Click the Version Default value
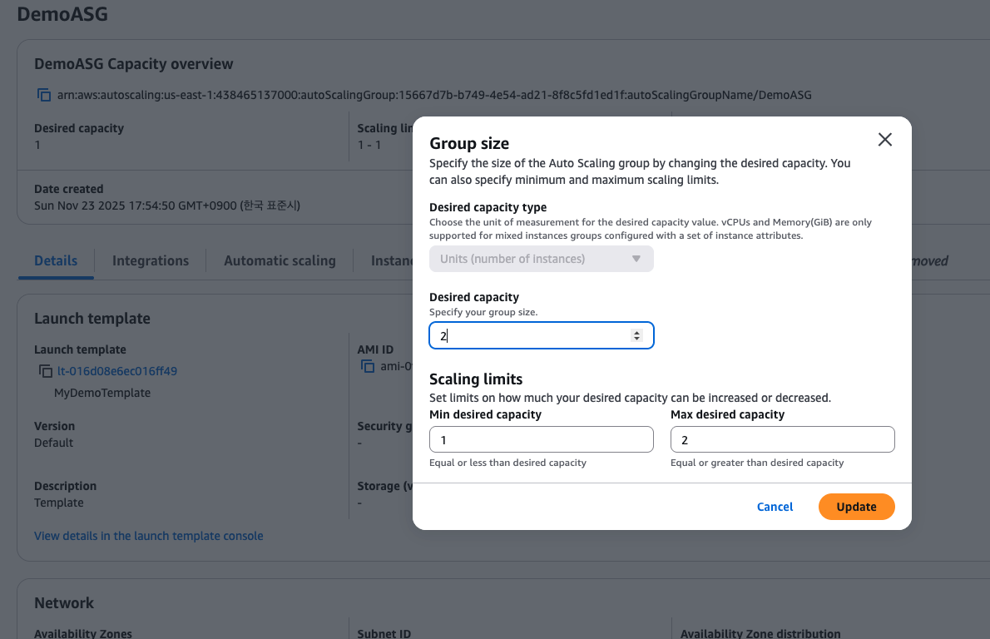Viewport: 990px width, 639px height. (54, 443)
